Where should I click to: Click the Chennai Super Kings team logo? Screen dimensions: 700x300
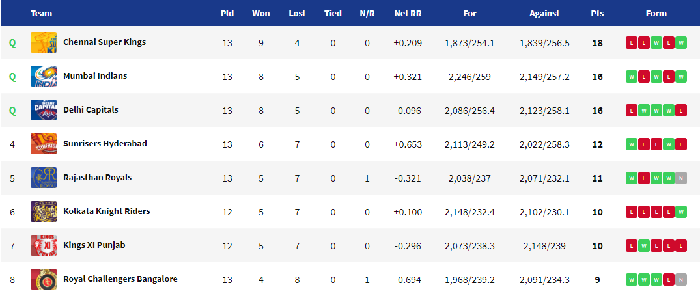[43, 42]
